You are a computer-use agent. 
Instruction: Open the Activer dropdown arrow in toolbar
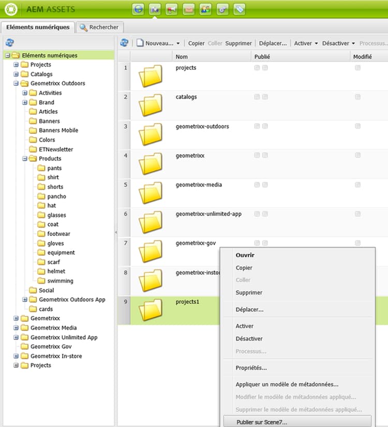tap(316, 43)
